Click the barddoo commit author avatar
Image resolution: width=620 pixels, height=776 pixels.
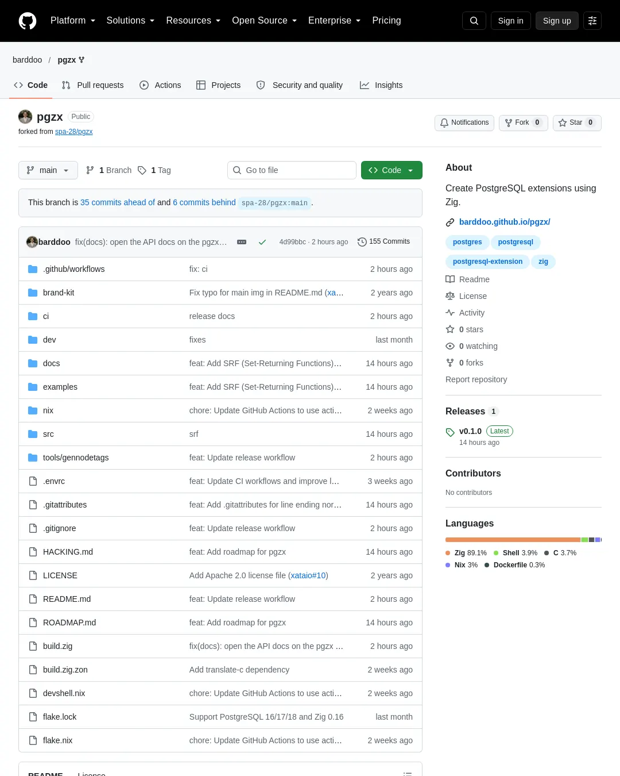32,242
